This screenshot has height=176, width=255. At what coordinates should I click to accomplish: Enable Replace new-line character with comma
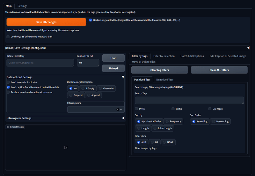(x=8, y=92)
